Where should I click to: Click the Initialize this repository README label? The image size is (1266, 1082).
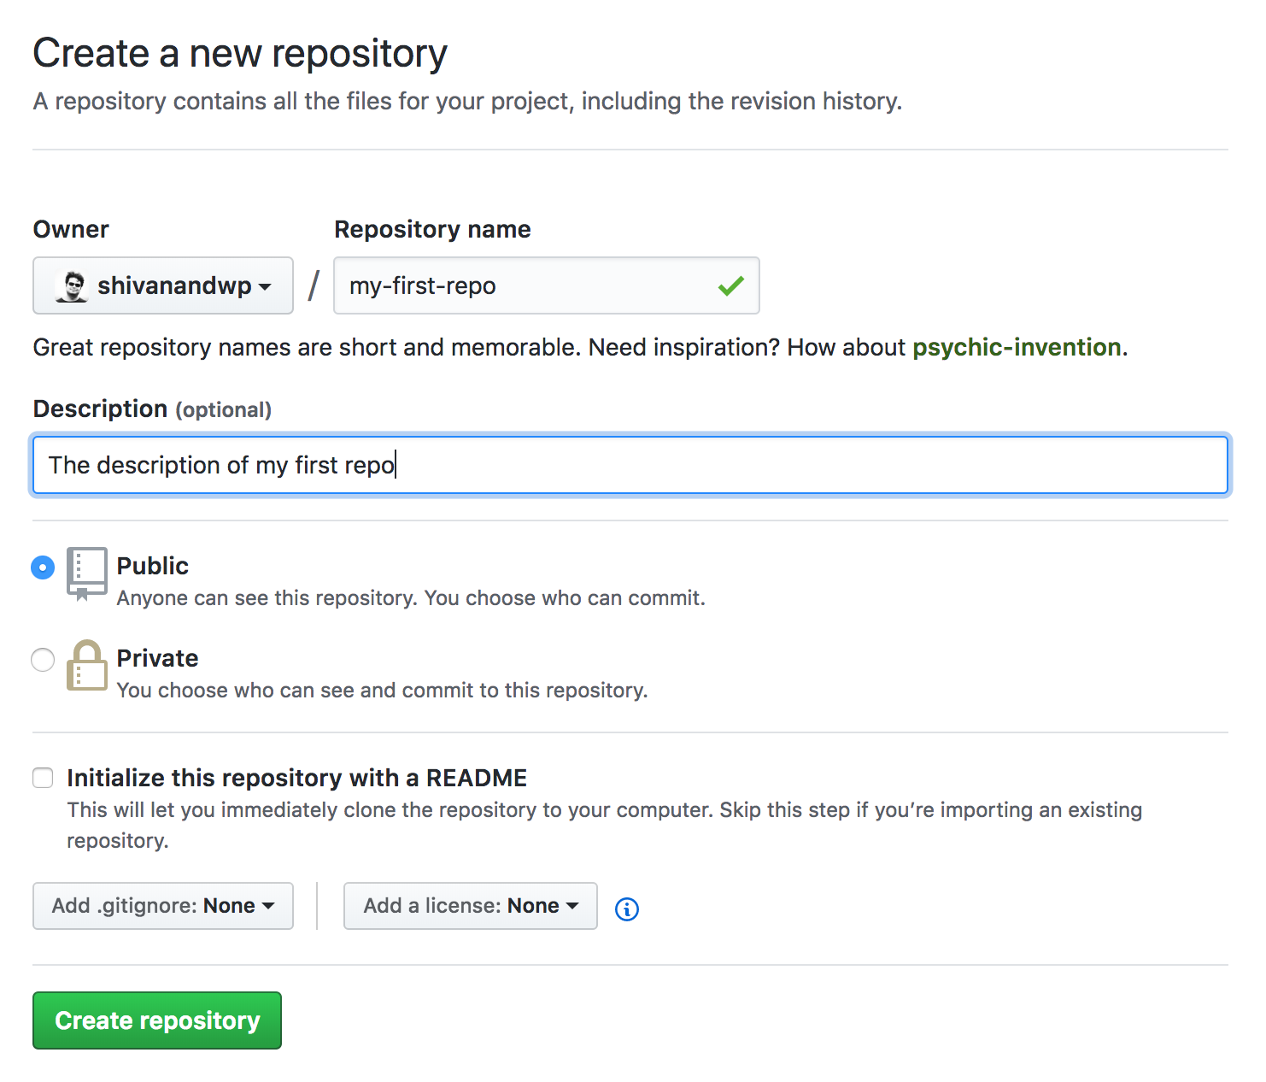[297, 778]
